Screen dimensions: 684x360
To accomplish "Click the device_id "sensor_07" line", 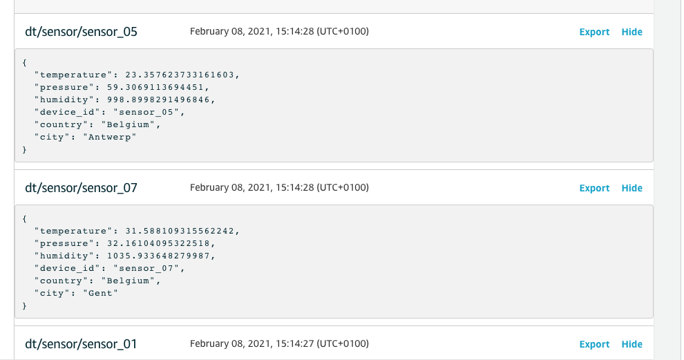I will 110,268.
